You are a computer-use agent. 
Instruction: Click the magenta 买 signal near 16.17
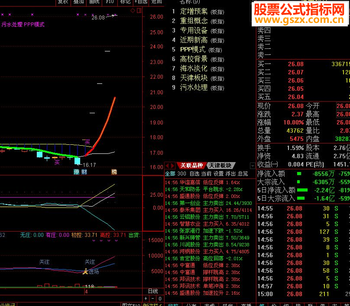[x=57, y=163]
